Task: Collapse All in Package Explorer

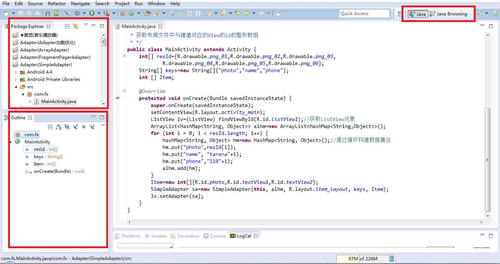Action: (x=67, y=26)
